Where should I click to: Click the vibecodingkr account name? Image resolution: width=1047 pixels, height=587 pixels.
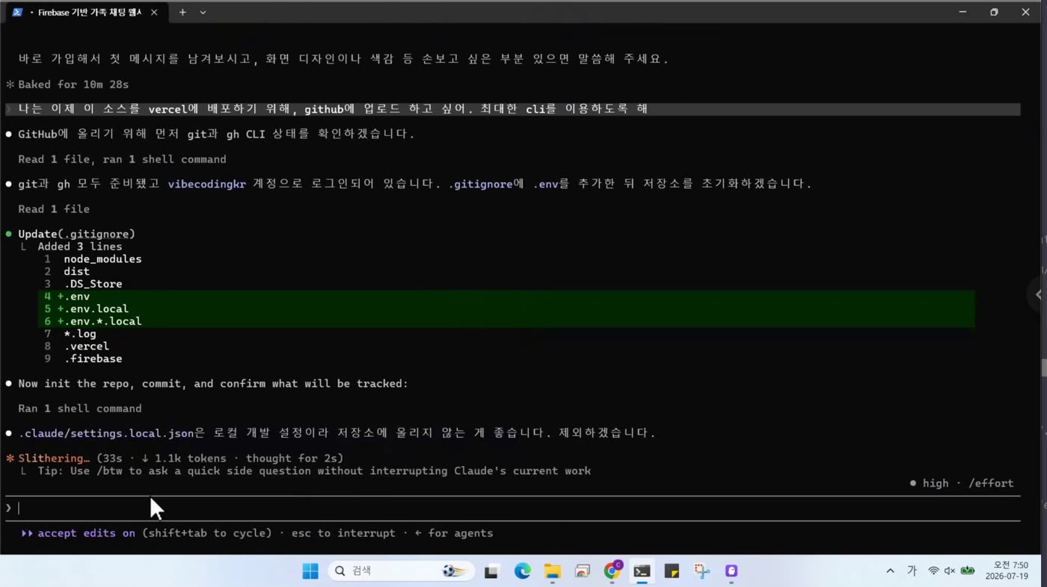pos(206,184)
